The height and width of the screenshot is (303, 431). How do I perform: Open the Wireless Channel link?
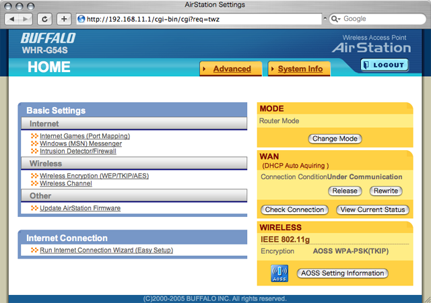66,183
